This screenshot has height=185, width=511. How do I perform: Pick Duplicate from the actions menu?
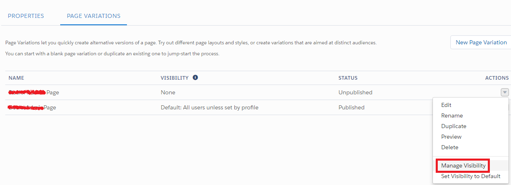coord(454,126)
